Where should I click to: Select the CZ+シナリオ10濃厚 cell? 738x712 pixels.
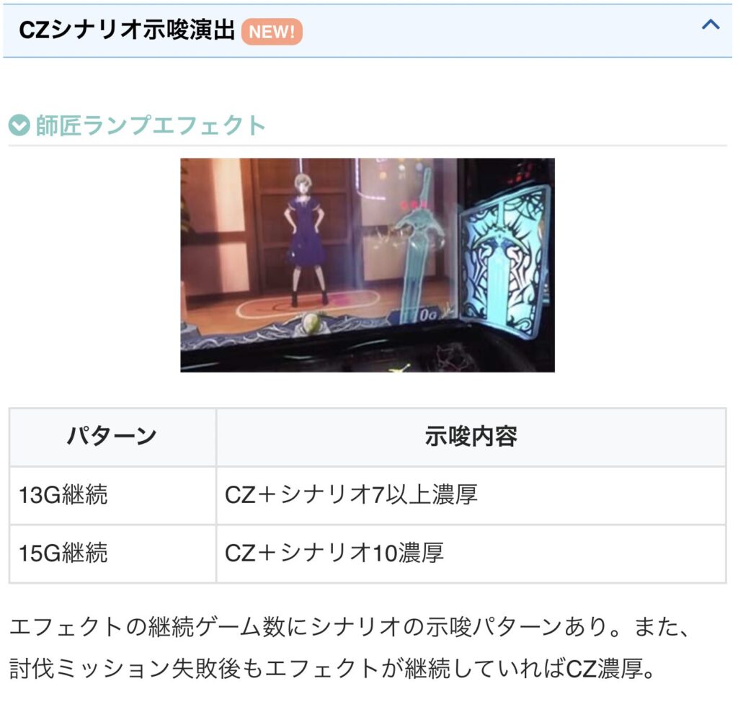(x=471, y=554)
